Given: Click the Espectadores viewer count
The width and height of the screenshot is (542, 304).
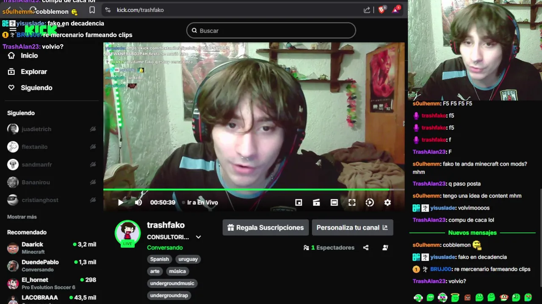Looking at the screenshot, I should [x=329, y=248].
